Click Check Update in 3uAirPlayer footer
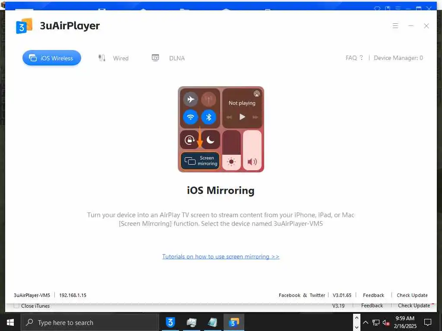This screenshot has width=442, height=331. 412,295
